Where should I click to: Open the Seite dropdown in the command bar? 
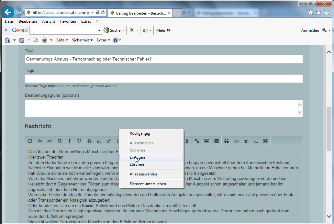pyautogui.click(x=62, y=40)
